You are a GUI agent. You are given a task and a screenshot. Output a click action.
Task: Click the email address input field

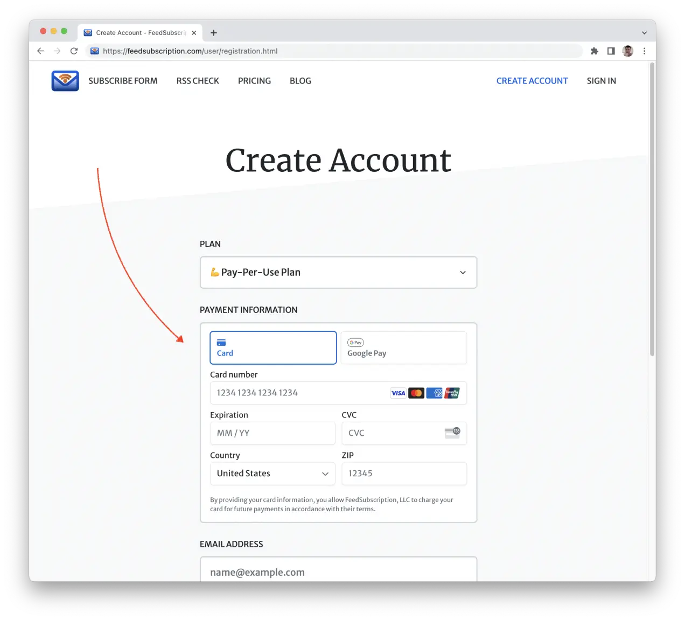tap(338, 572)
